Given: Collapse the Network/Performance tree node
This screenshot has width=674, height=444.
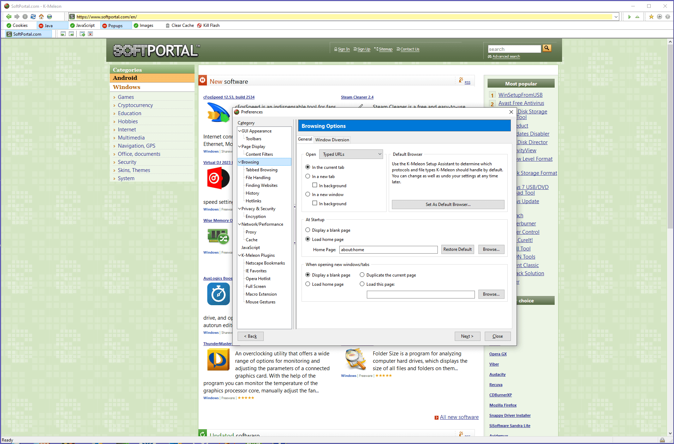Looking at the screenshot, I should pos(240,224).
